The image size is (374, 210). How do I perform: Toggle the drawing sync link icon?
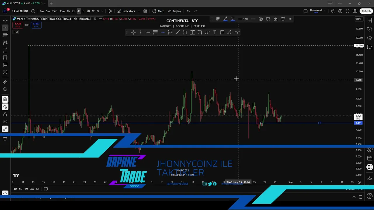(5, 129)
